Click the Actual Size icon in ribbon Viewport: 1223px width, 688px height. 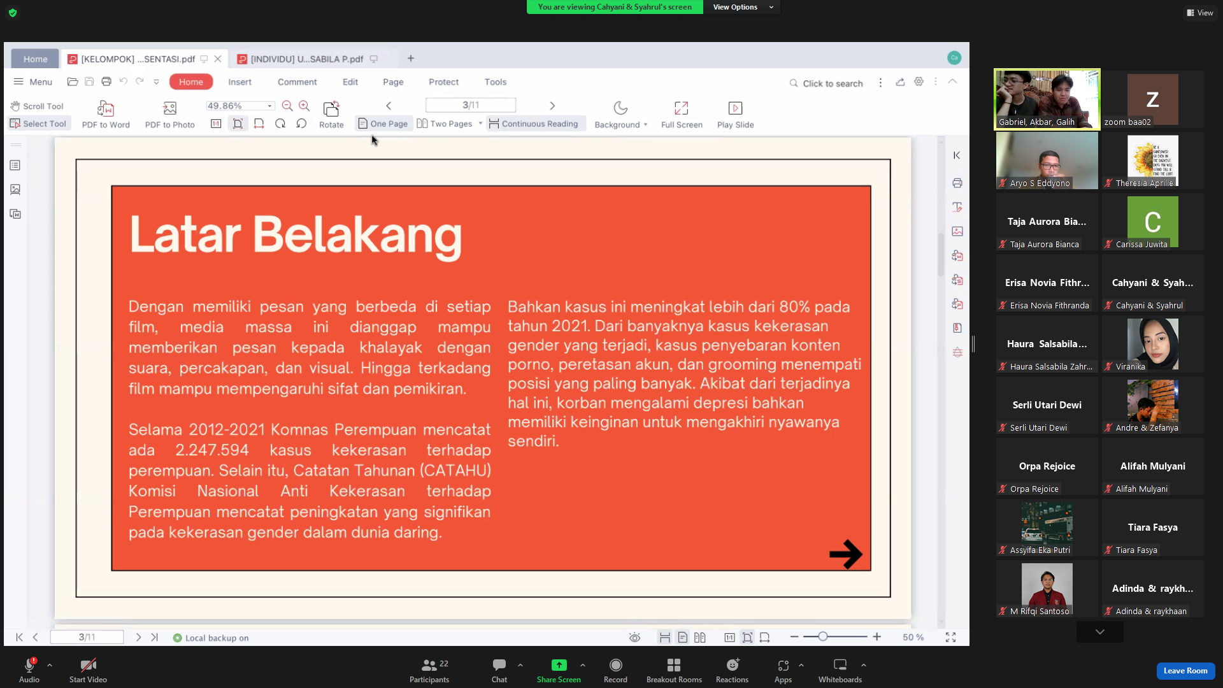216,124
